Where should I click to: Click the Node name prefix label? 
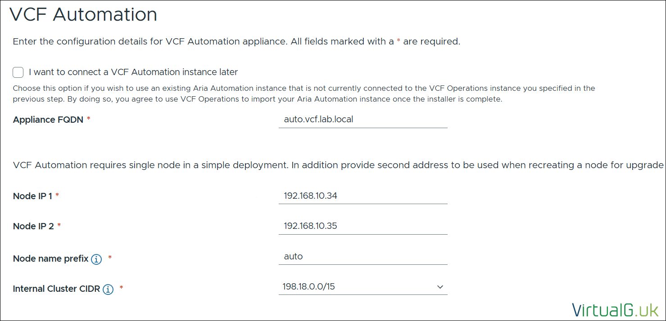pos(50,259)
